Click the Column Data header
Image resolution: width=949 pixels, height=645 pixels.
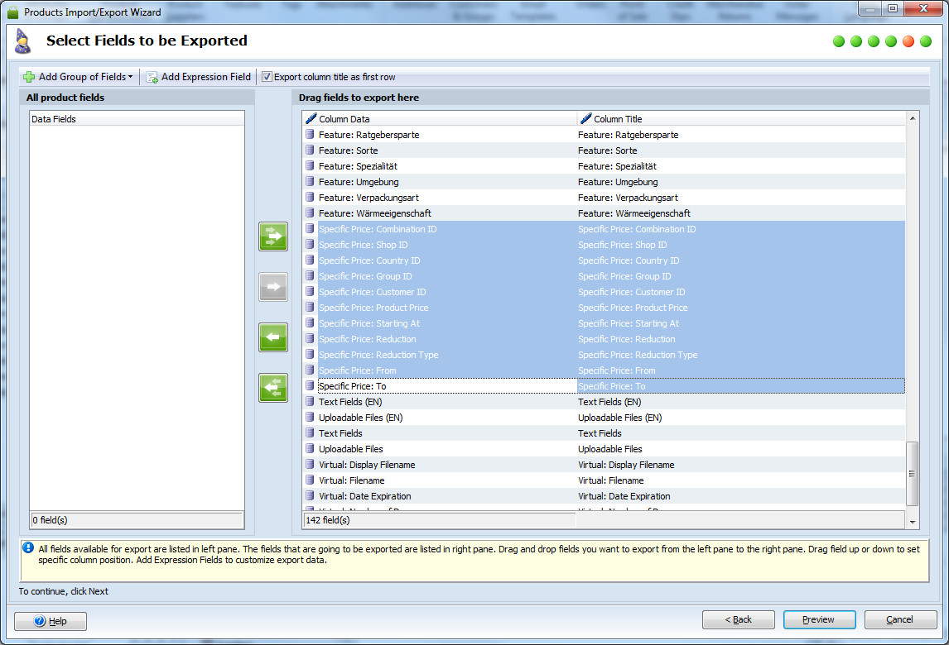pos(440,118)
